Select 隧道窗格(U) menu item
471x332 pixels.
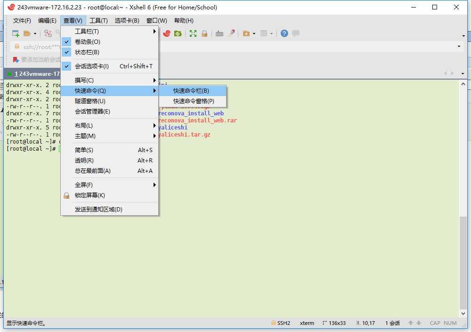(x=110, y=101)
